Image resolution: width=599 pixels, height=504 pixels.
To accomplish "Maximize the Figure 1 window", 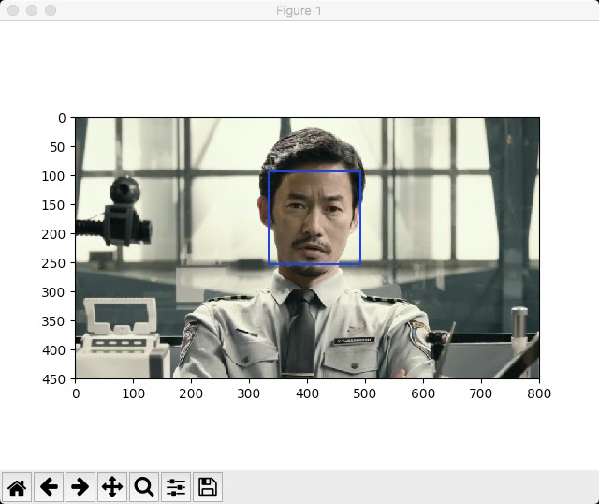I will tap(51, 10).
